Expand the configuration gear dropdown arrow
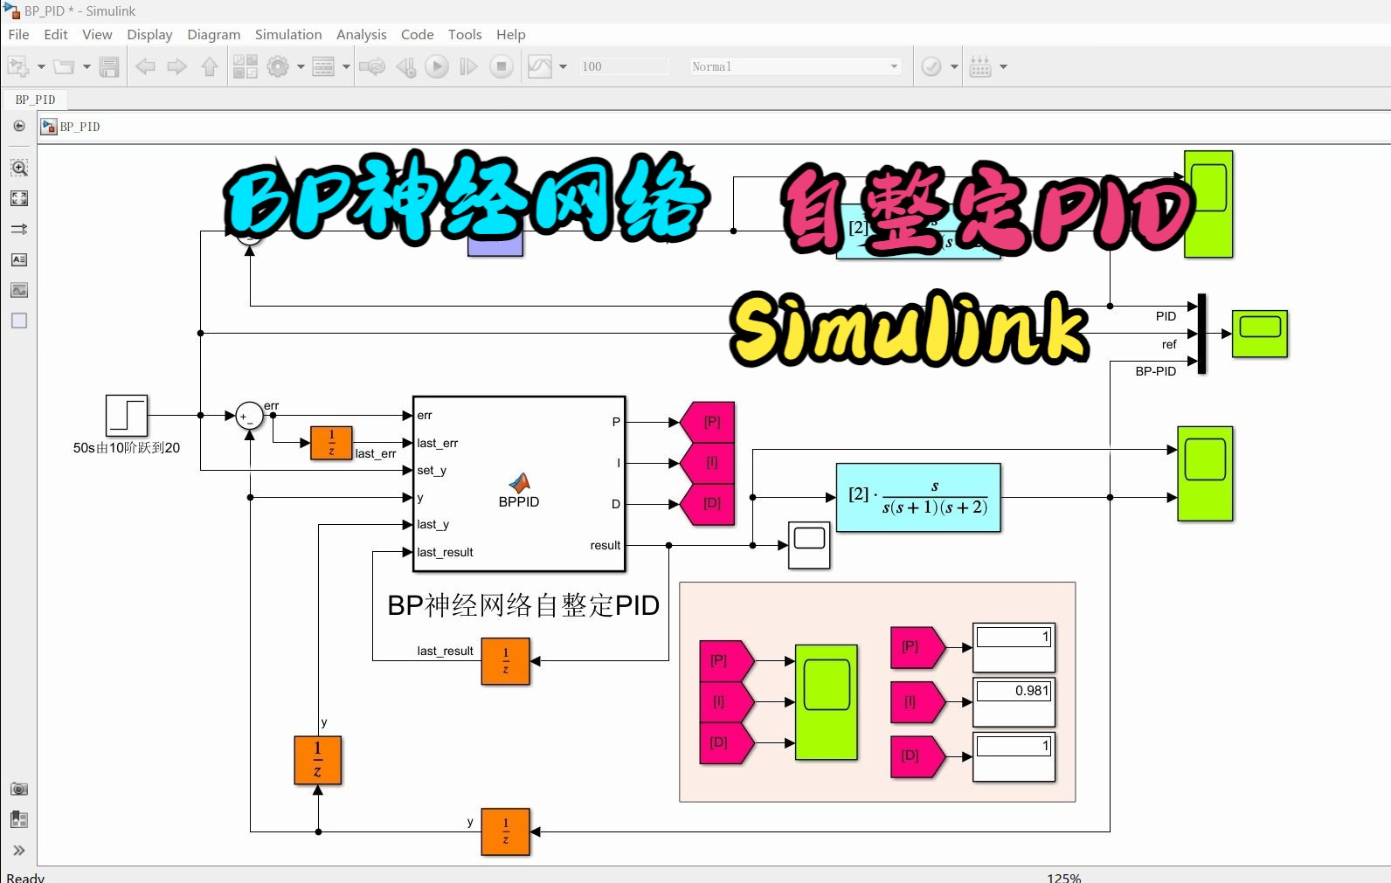1391x883 pixels. click(301, 66)
